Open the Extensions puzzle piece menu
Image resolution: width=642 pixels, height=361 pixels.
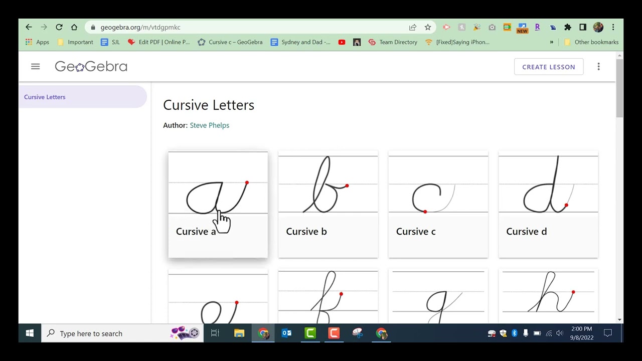(568, 27)
